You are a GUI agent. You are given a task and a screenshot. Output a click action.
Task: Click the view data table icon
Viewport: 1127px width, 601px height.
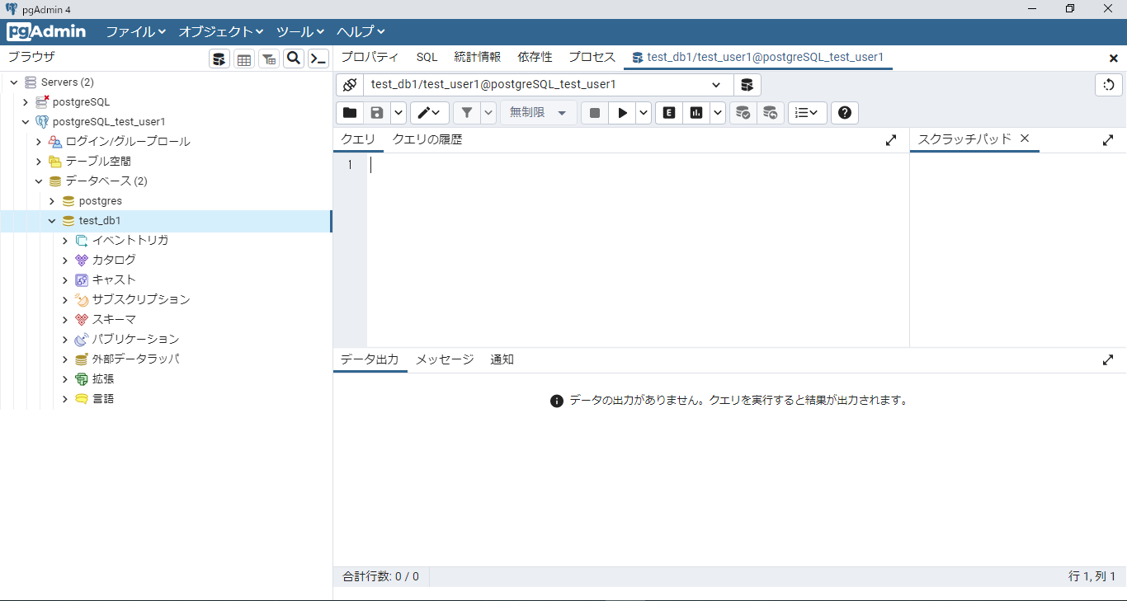point(244,59)
